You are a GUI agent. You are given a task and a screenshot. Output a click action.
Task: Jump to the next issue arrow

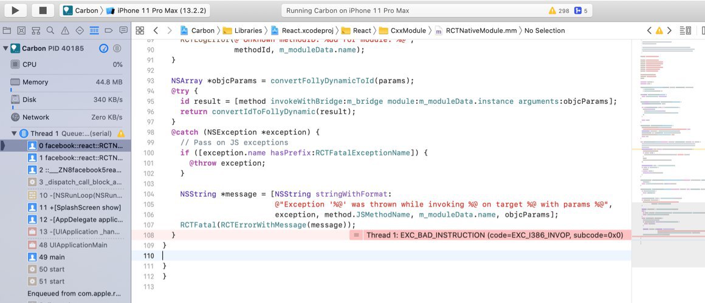pyautogui.click(x=670, y=30)
